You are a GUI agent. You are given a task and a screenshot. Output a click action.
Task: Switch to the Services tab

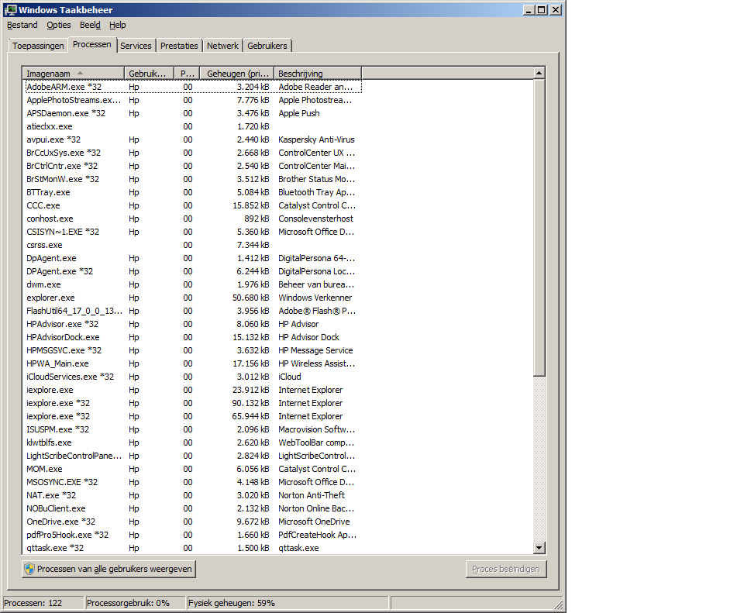136,46
